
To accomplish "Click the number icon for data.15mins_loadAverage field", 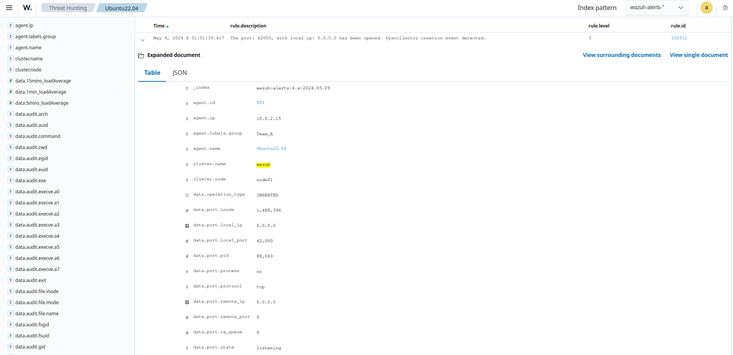I will [x=11, y=81].
